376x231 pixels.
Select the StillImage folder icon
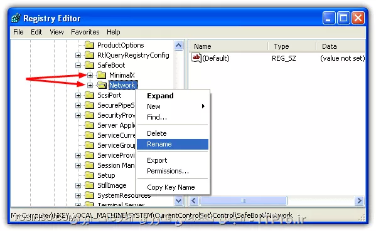90,185
